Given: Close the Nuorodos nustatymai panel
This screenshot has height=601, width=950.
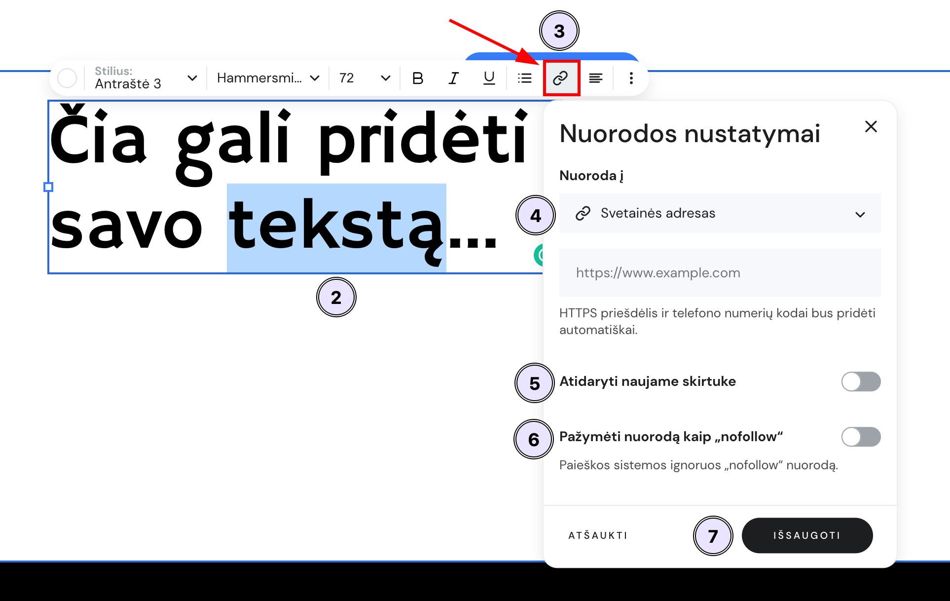Looking at the screenshot, I should tap(871, 127).
